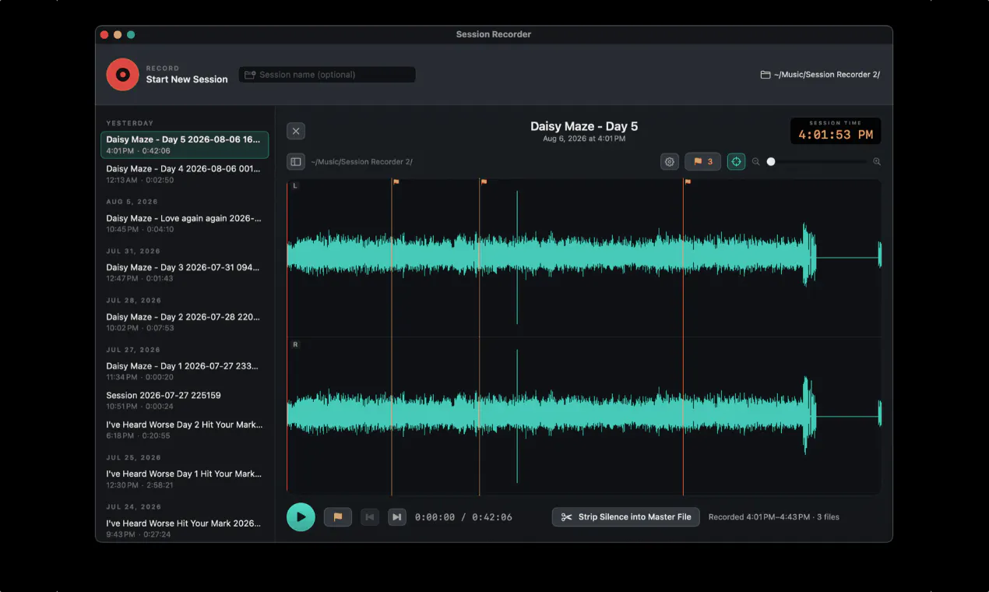Click the Session Time clock display
The height and width of the screenshot is (592, 989).
click(x=836, y=131)
